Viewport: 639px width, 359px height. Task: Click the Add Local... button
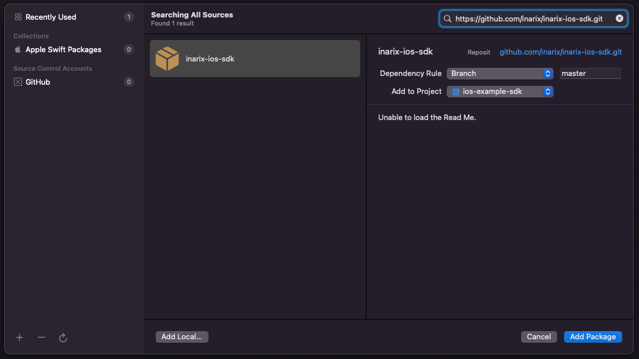click(x=182, y=337)
